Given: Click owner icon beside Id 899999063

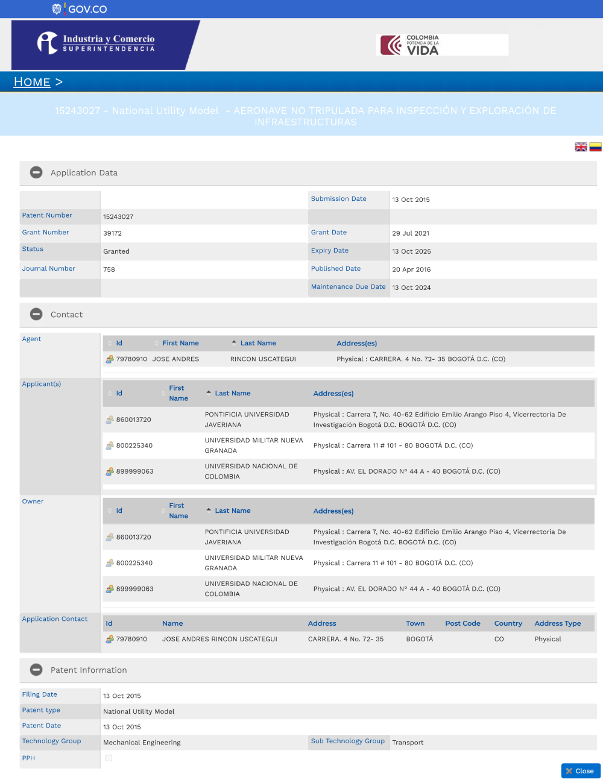Looking at the screenshot, I should point(109,589).
